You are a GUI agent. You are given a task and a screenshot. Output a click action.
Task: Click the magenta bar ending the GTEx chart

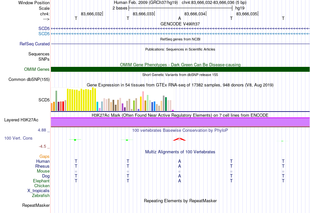[x=173, y=111]
